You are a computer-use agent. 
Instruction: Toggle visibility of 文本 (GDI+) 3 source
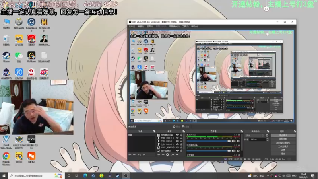pyautogui.click(x=177, y=138)
